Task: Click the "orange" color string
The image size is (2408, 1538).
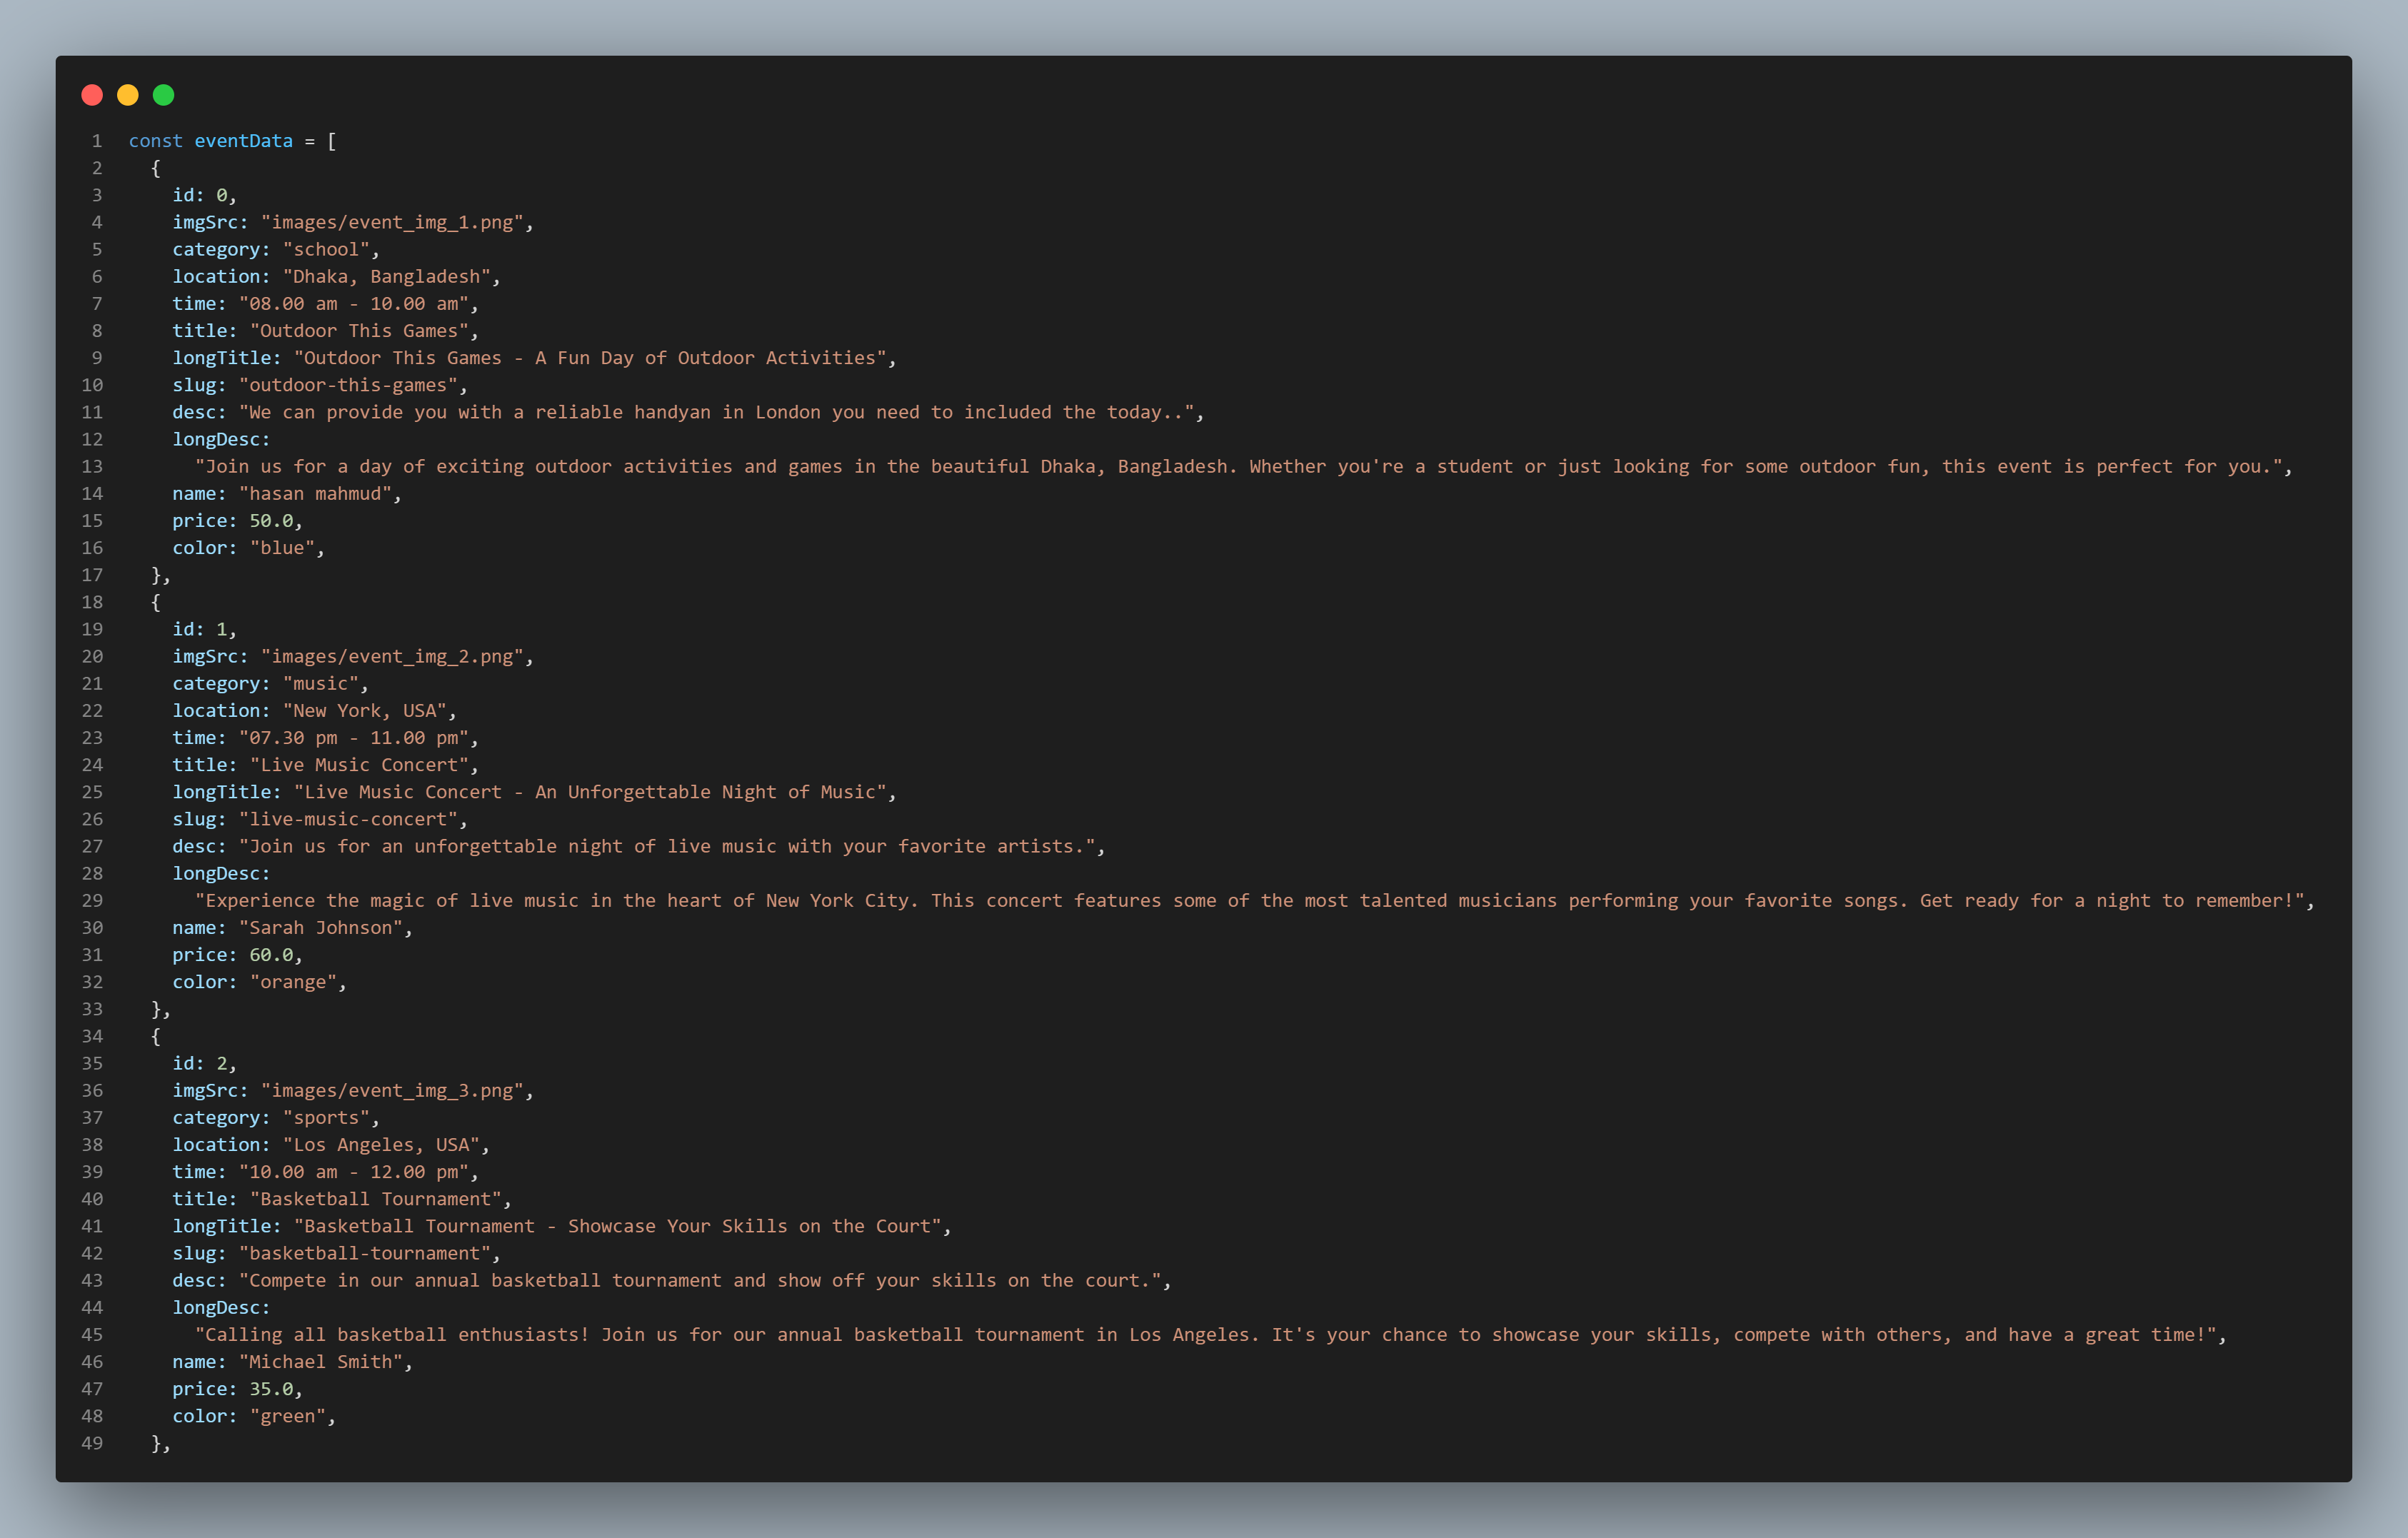Action: (x=293, y=982)
